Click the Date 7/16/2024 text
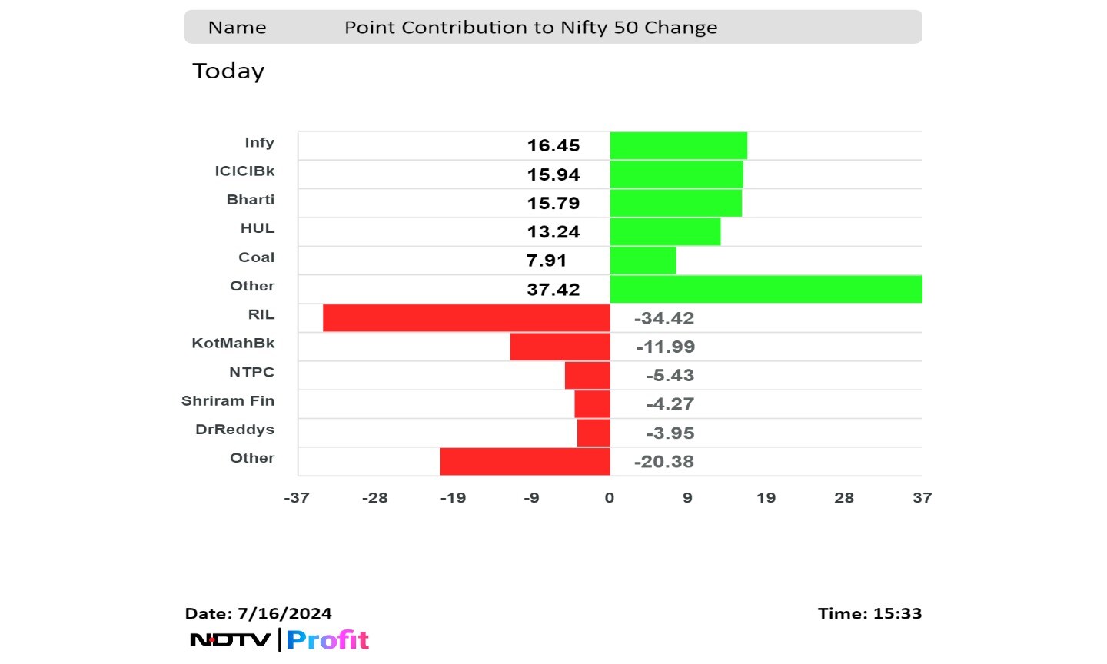 tap(258, 613)
